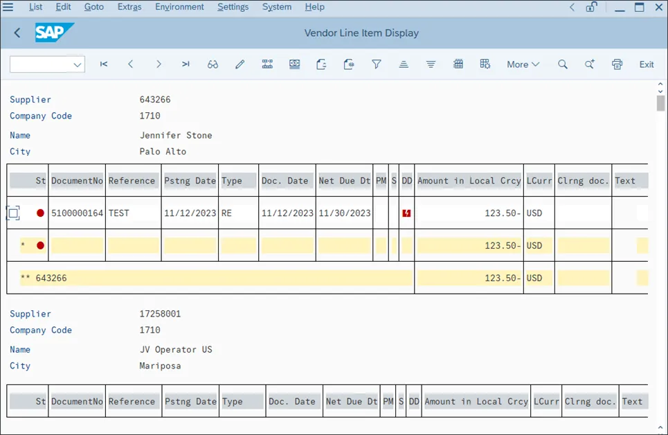This screenshot has width=668, height=435.
Task: Click the SAP logo
Action: point(54,33)
